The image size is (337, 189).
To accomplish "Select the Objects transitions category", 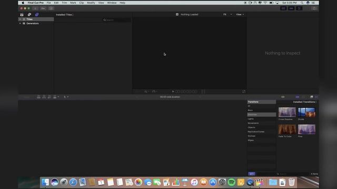I will [x=262, y=128].
